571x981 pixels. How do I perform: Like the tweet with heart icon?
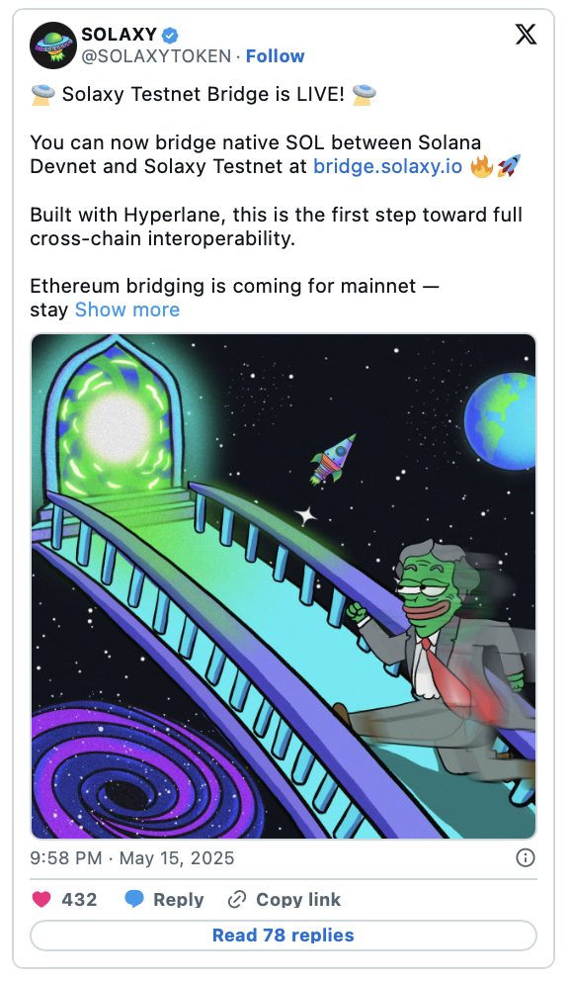click(41, 900)
